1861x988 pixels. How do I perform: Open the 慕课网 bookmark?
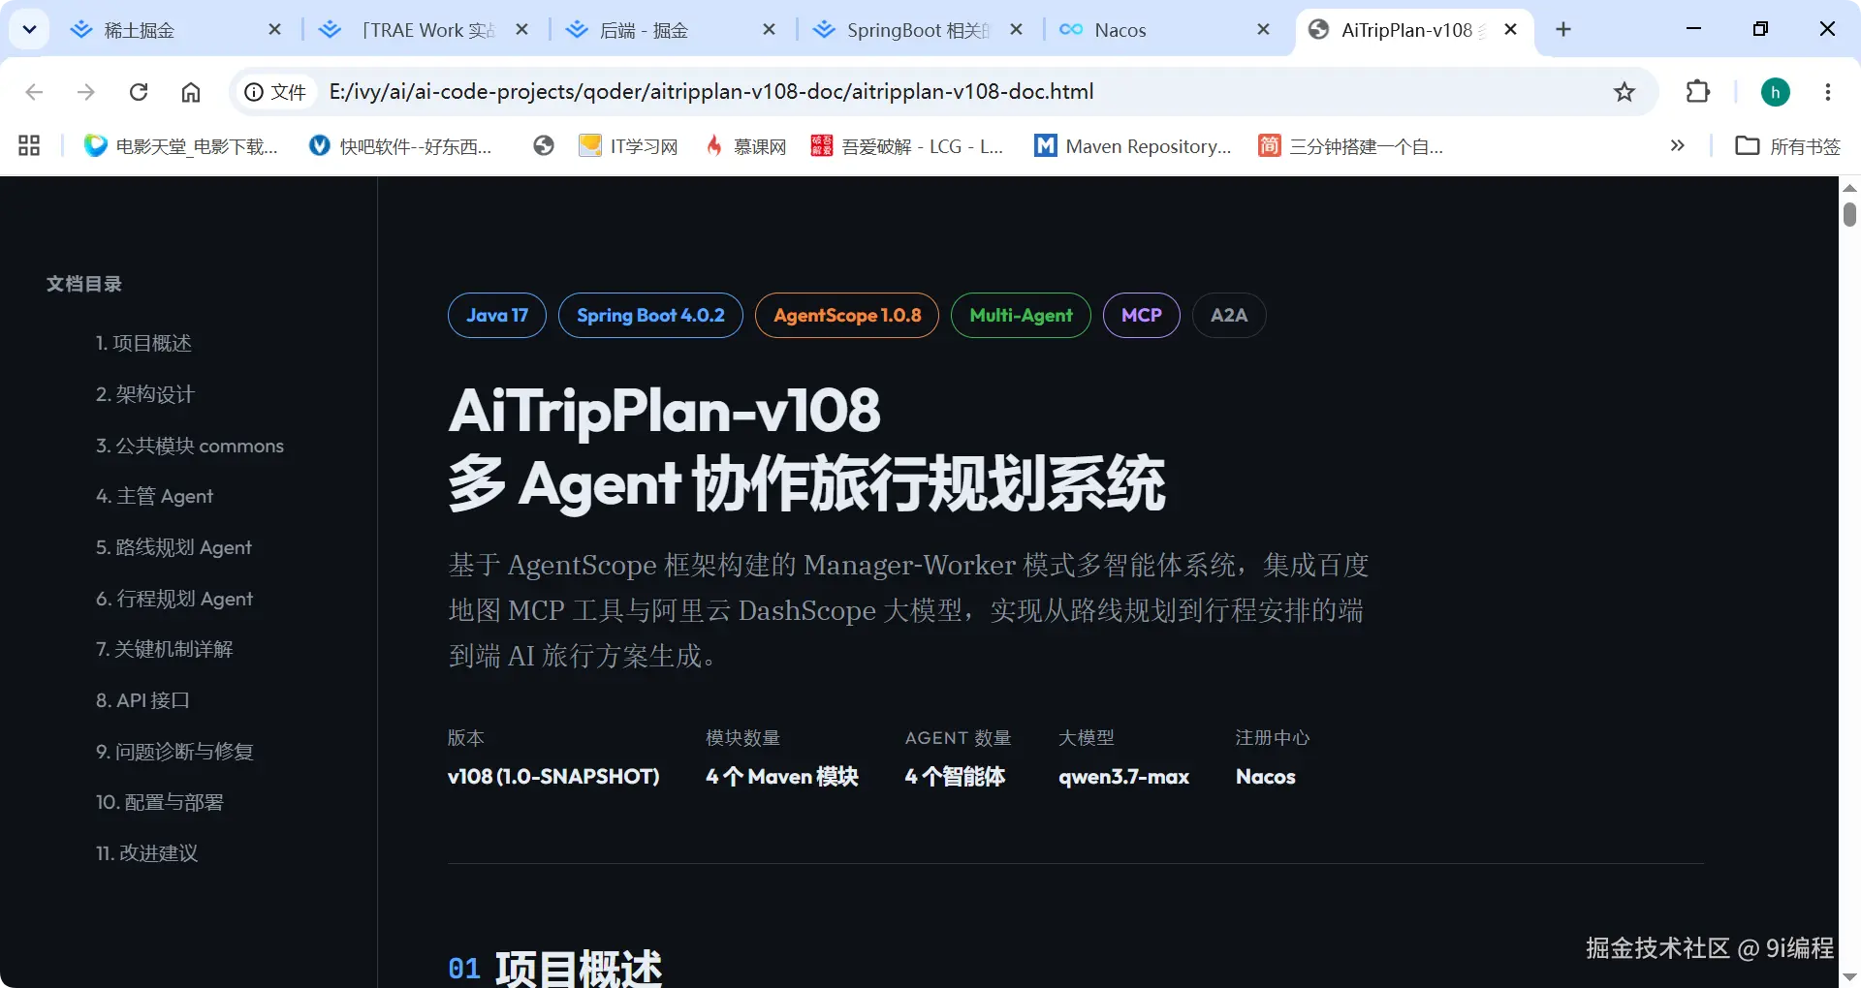pyautogui.click(x=745, y=146)
